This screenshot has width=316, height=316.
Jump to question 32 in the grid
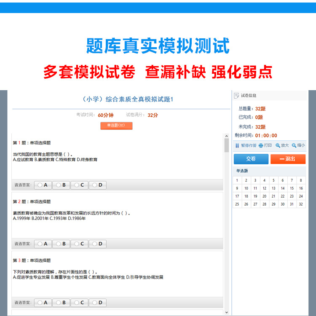coord(301,204)
